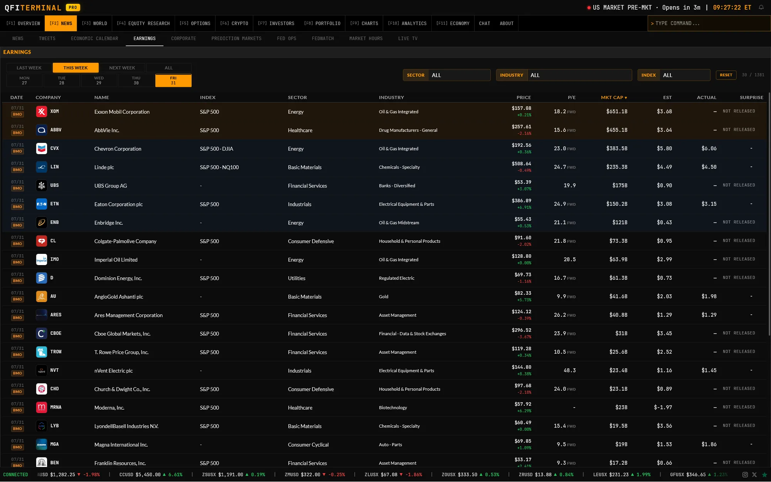Click the Eaton ETN logo icon
The height and width of the screenshot is (482, 771).
[42, 204]
